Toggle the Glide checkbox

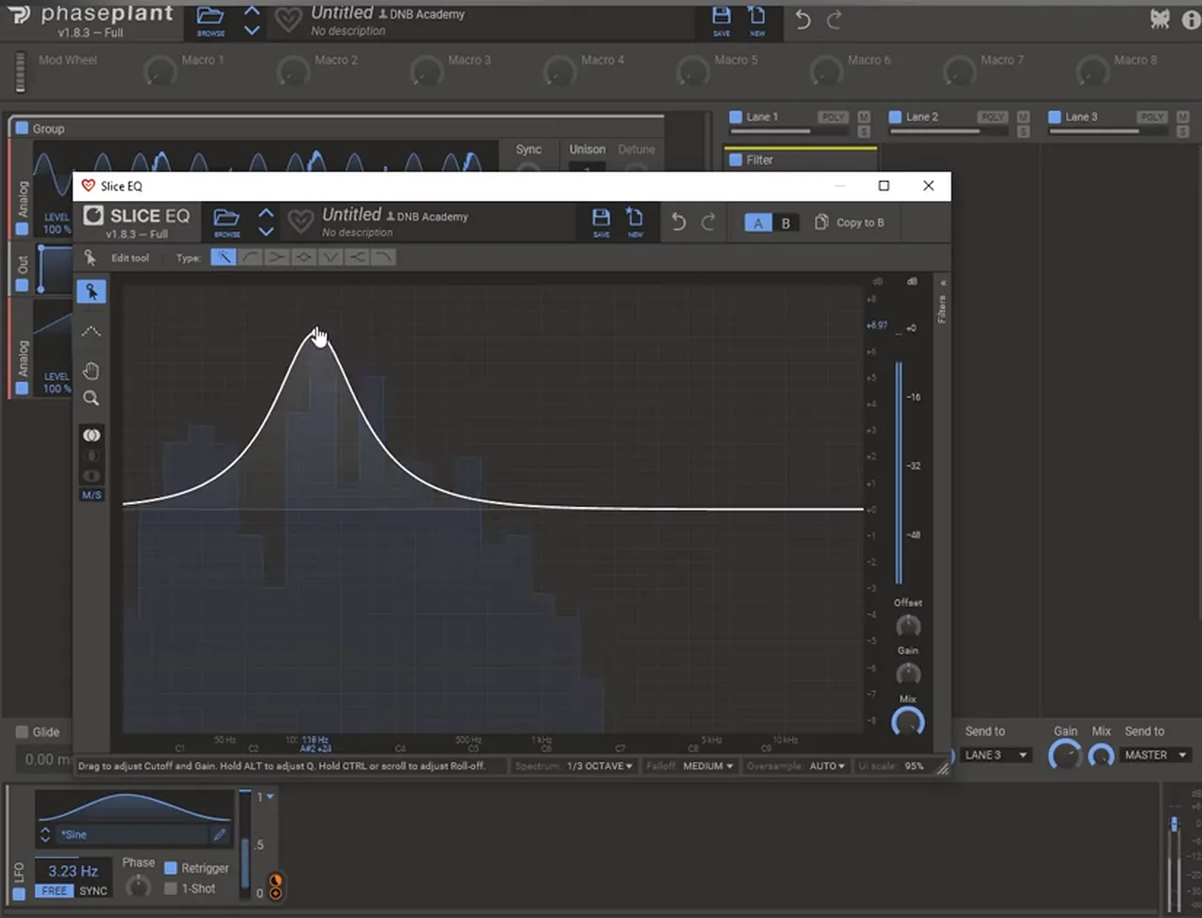(22, 732)
